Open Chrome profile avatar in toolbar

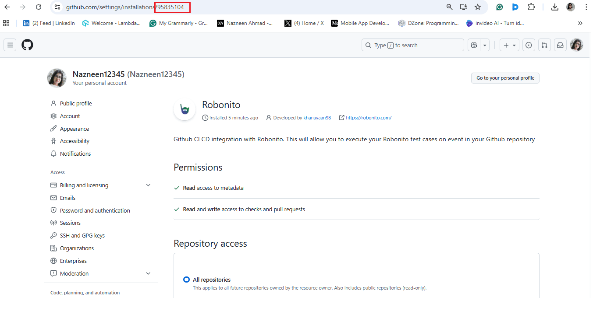570,7
